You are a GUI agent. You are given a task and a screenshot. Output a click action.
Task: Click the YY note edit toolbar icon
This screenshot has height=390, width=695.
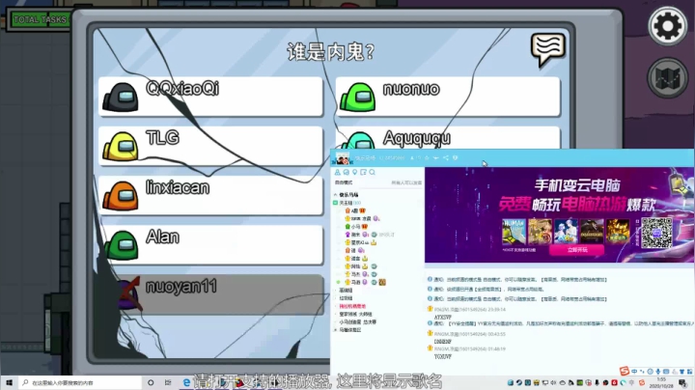coord(364,172)
